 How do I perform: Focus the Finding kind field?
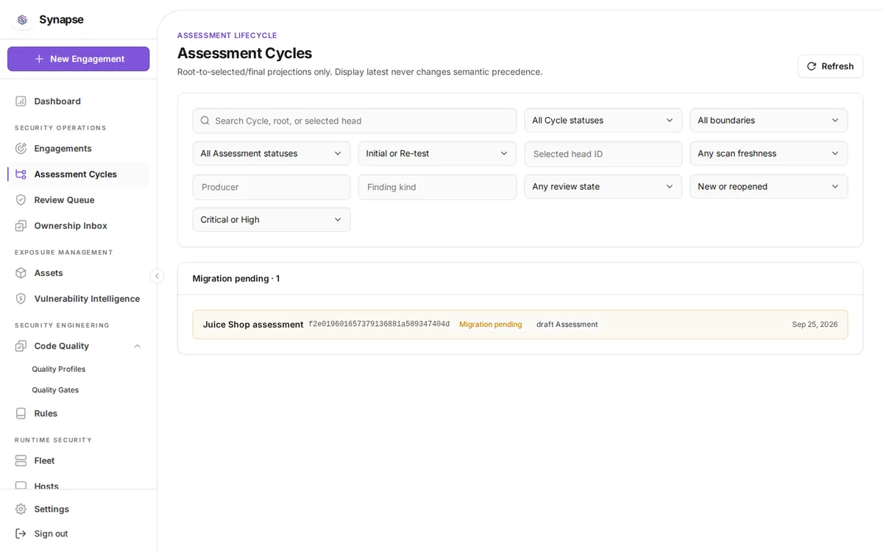(x=437, y=187)
